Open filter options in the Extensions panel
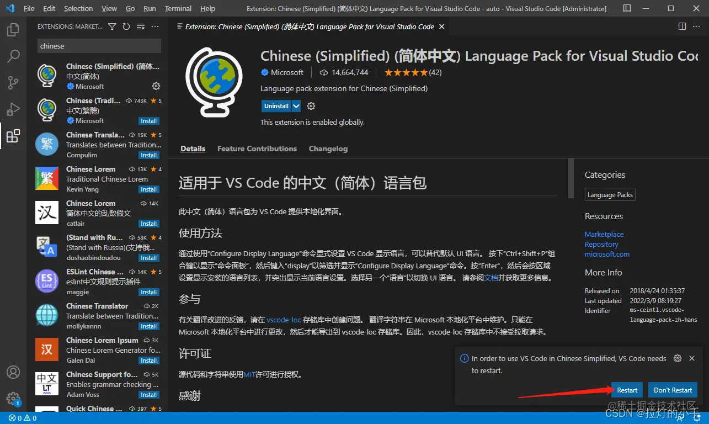The width and height of the screenshot is (709, 424). (x=111, y=26)
